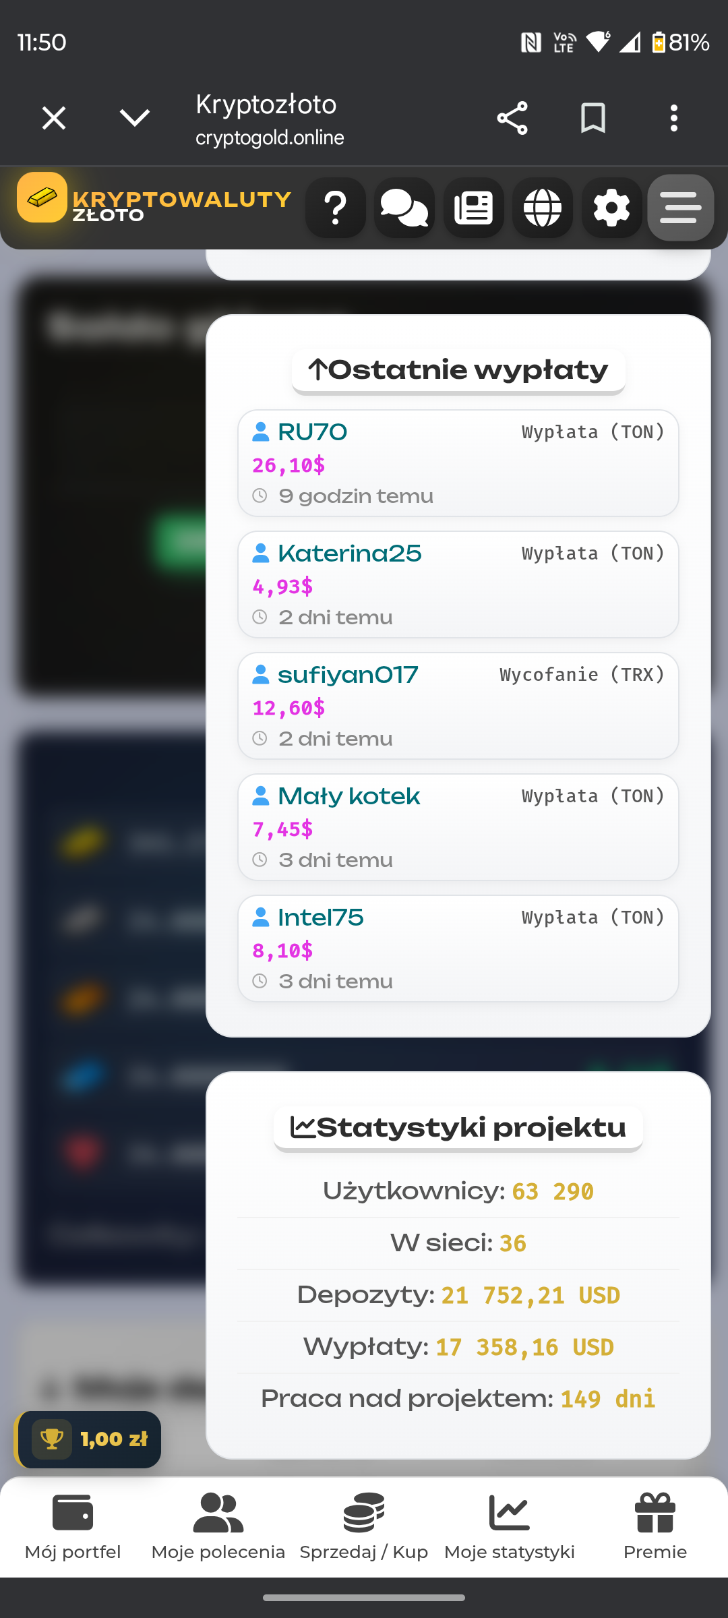Open the news page icon
The width and height of the screenshot is (728, 1618).
click(474, 208)
